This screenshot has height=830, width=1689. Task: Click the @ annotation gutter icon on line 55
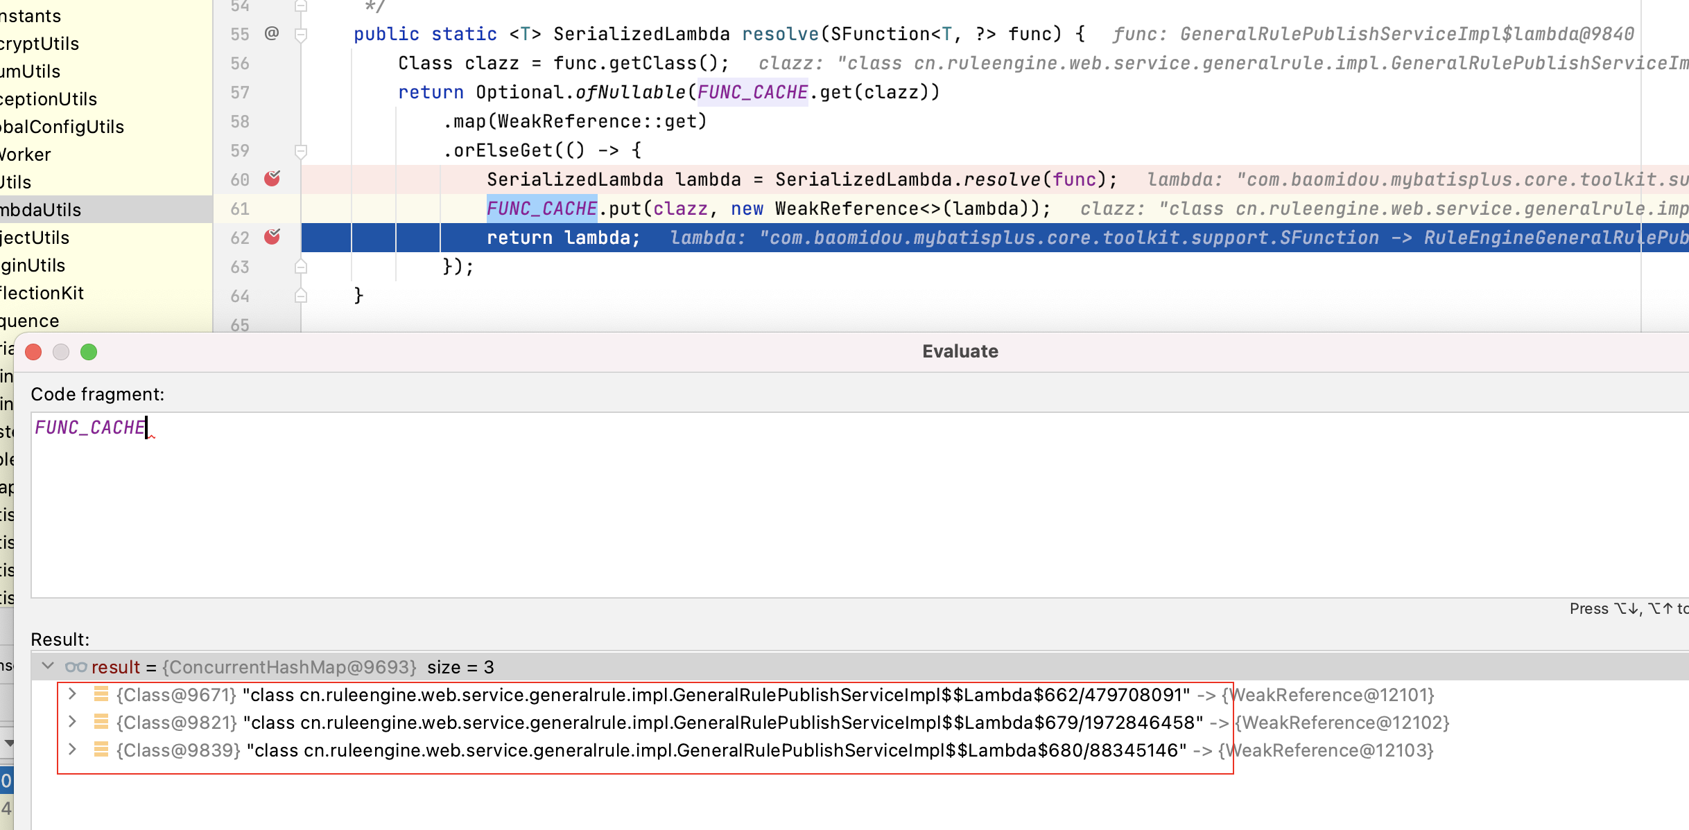[271, 33]
